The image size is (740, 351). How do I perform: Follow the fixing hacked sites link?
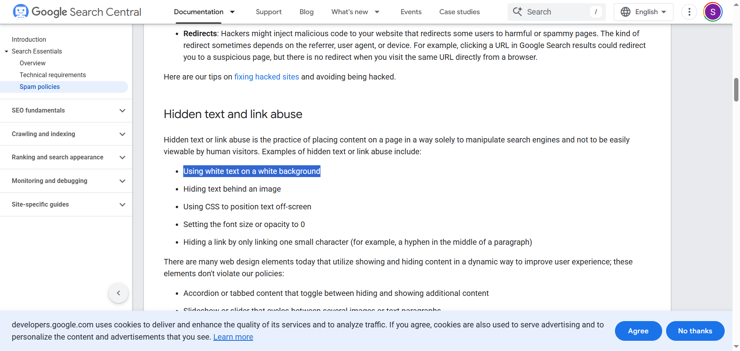coord(266,77)
